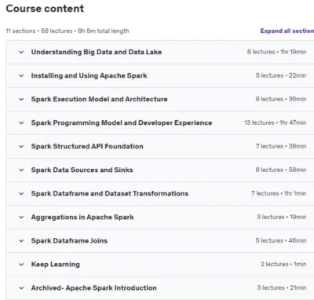The width and height of the screenshot is (314, 300).
Task: Open Spark Programming Model and Developer Experience title
Action: point(122,123)
